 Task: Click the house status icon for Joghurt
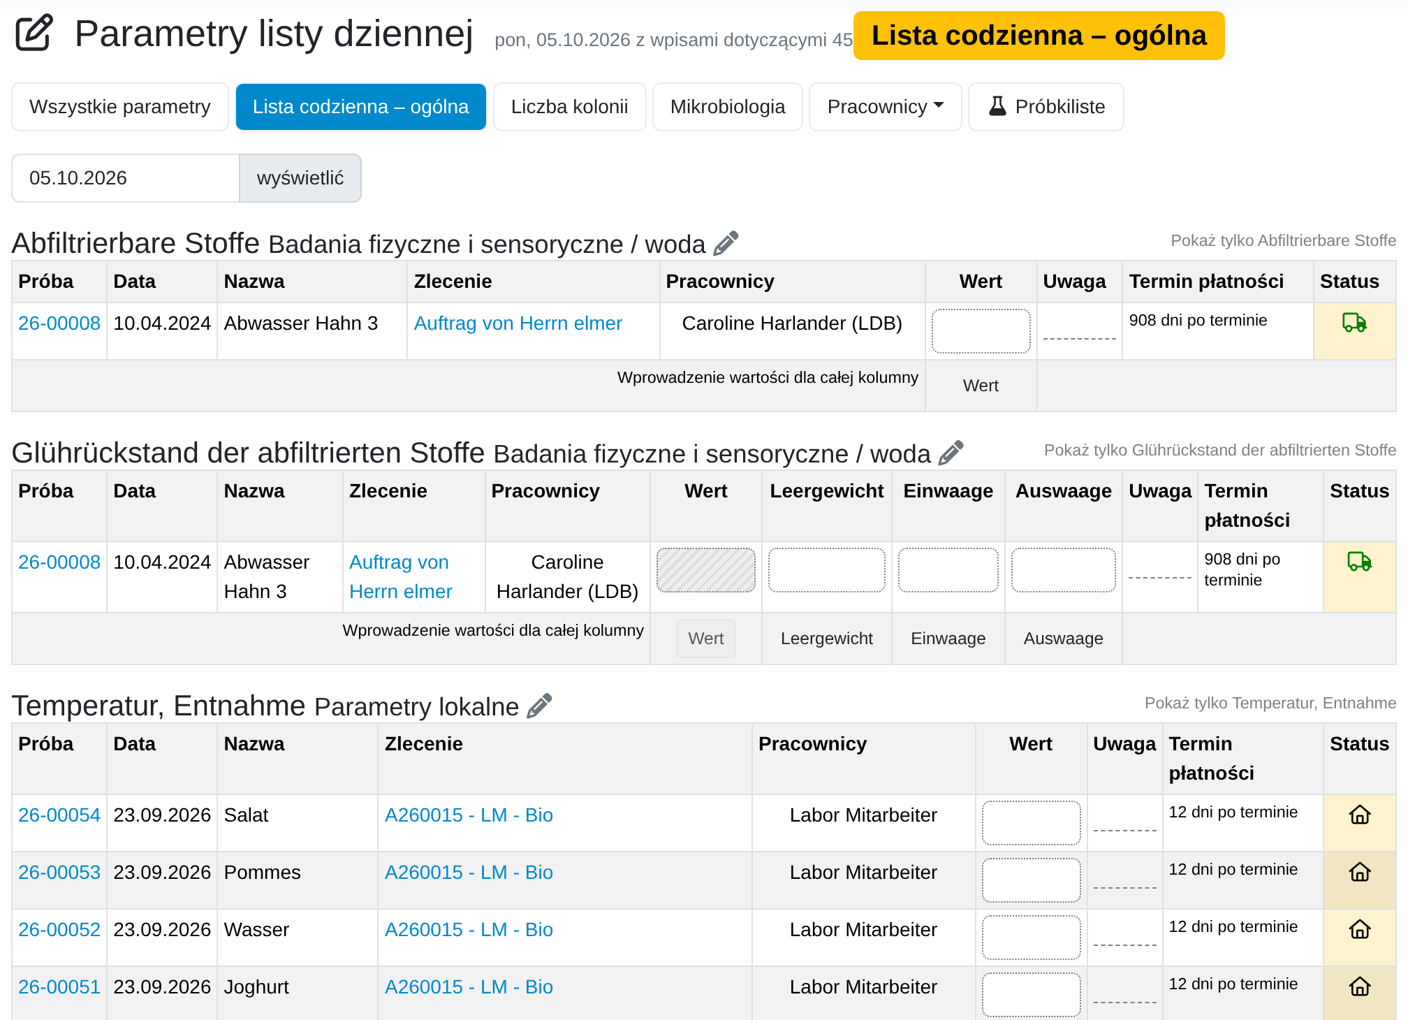pyautogui.click(x=1359, y=986)
